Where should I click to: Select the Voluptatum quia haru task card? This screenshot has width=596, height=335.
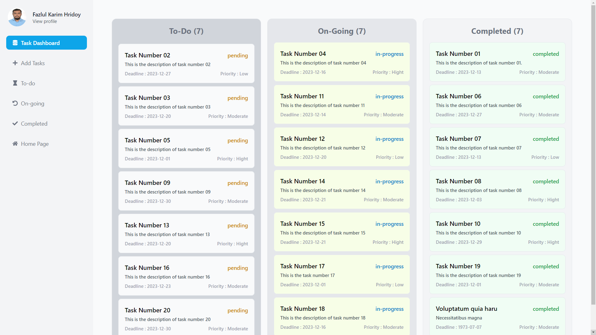click(x=497, y=317)
